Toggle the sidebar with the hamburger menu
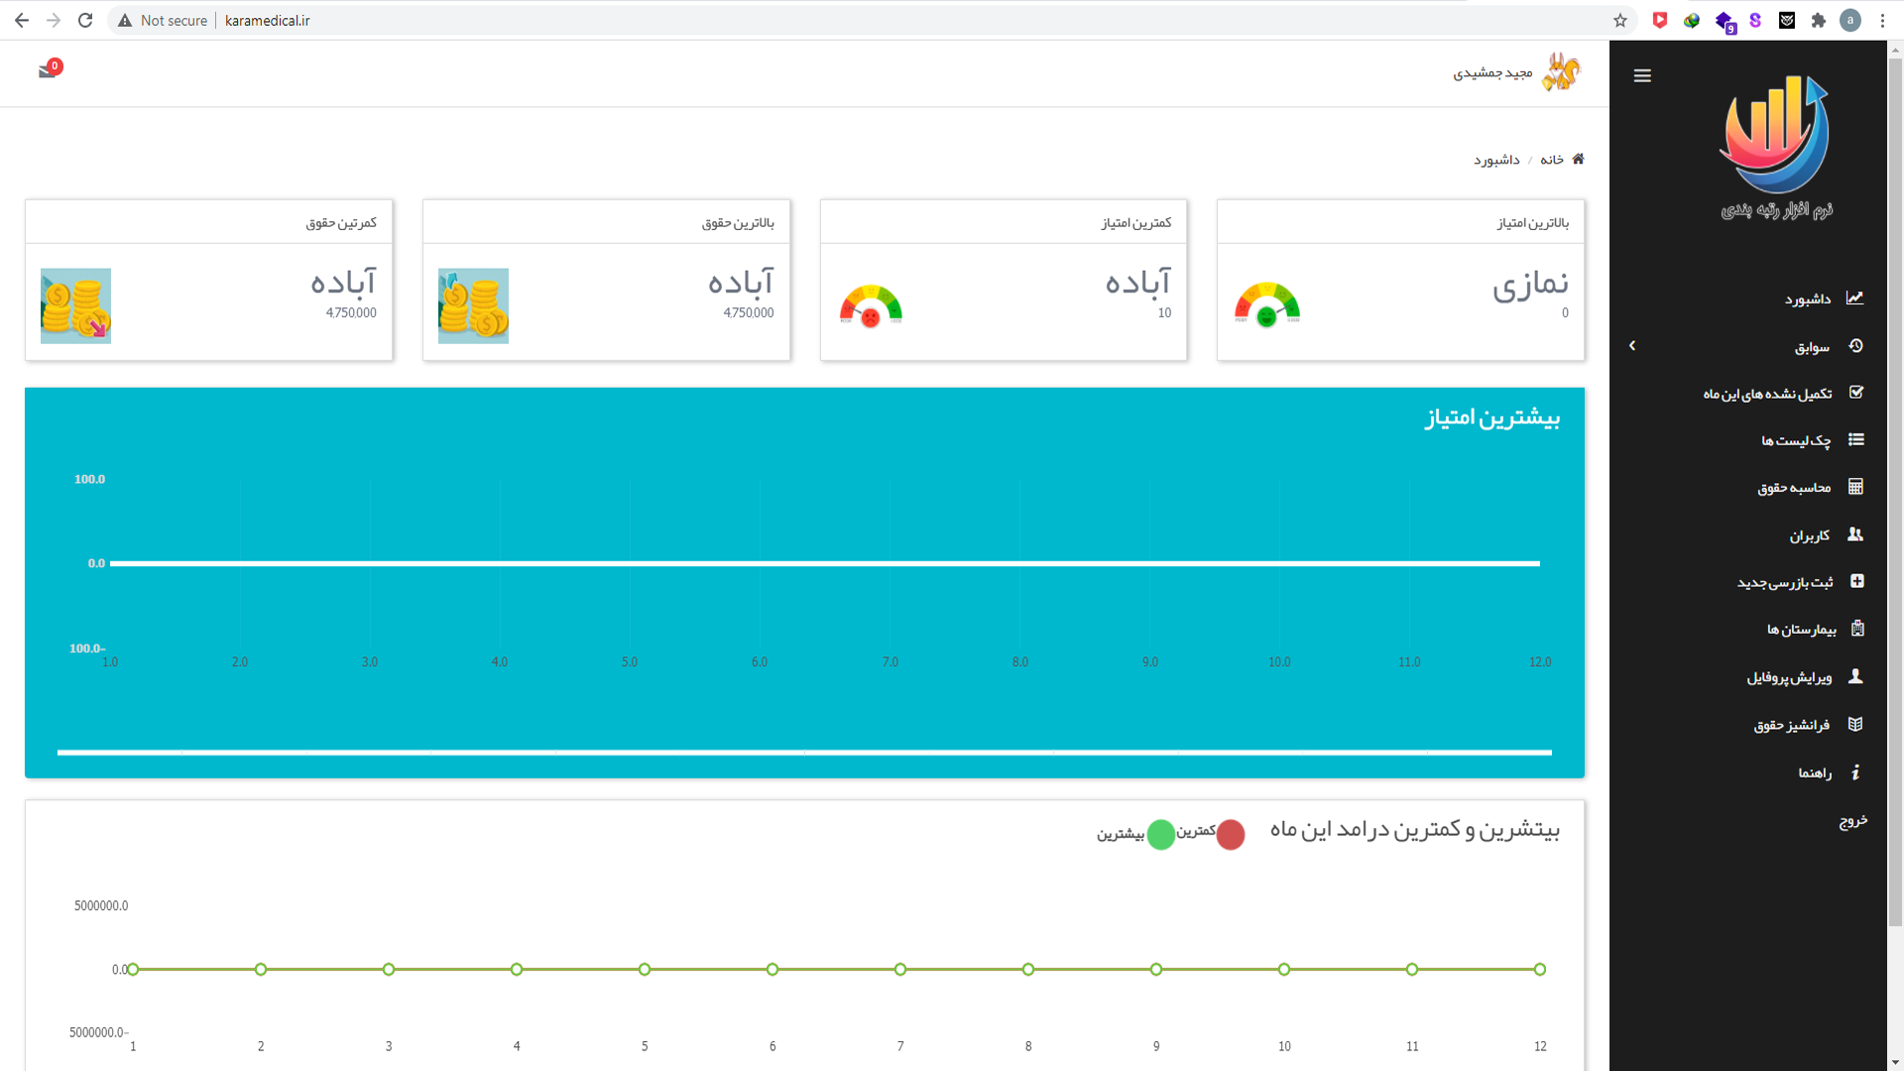Viewport: 1904px width, 1071px height. (1642, 75)
